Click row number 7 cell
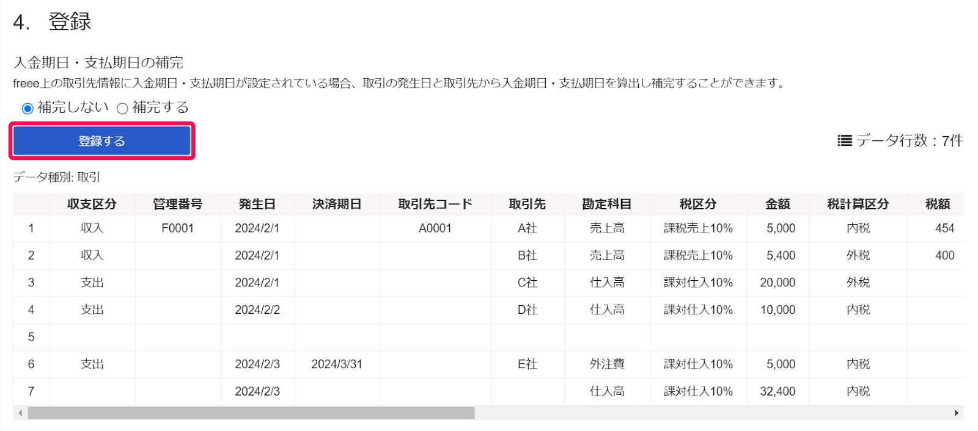 click(x=31, y=391)
